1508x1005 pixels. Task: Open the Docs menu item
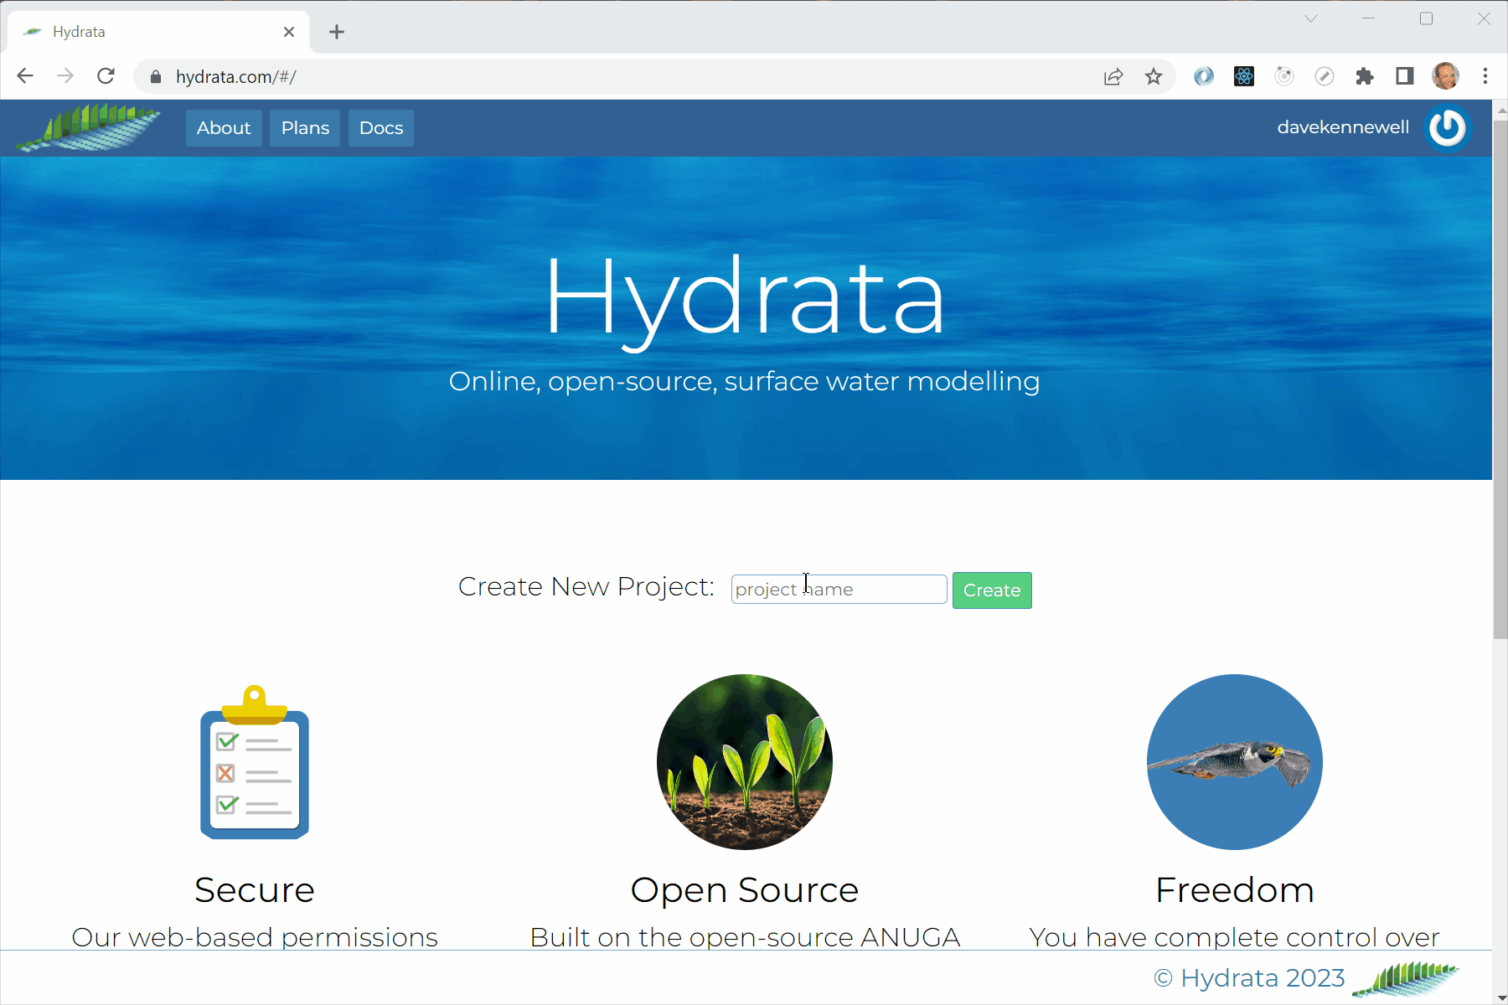pos(381,128)
